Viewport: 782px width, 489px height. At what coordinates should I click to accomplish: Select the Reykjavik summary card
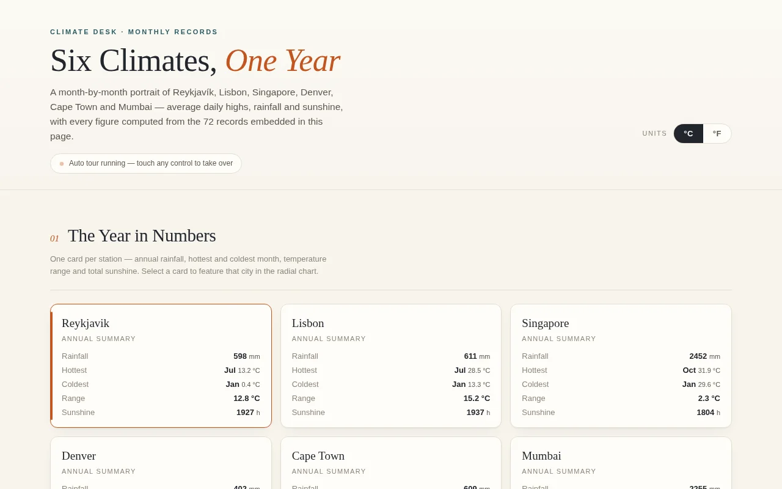[161, 366]
